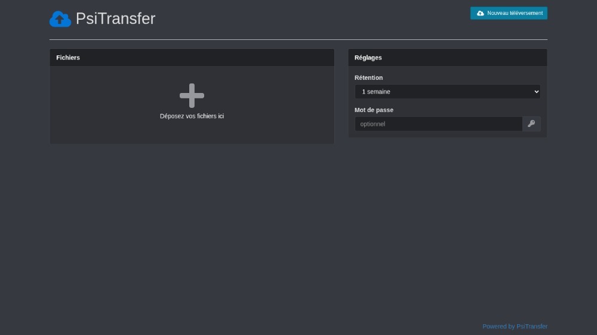Click the cloud upload icon in the button
The height and width of the screenshot is (335, 597).
pos(480,13)
